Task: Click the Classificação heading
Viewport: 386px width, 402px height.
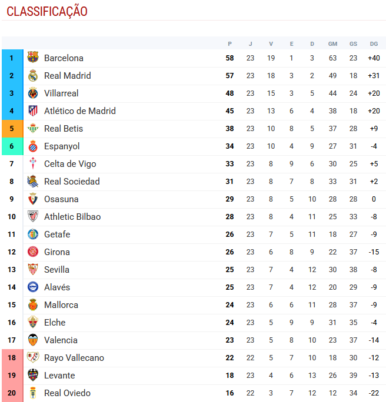Action: pos(47,11)
